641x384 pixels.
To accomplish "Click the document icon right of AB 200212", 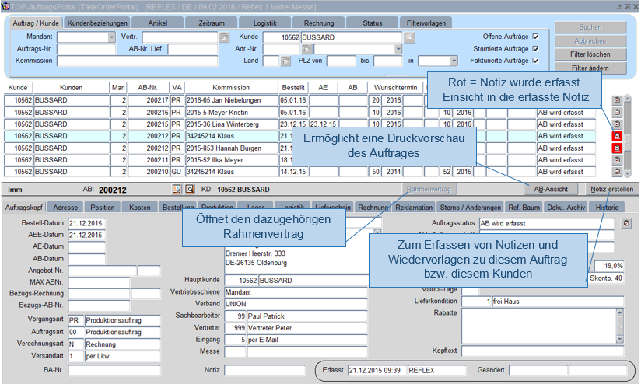I will pyautogui.click(x=176, y=189).
